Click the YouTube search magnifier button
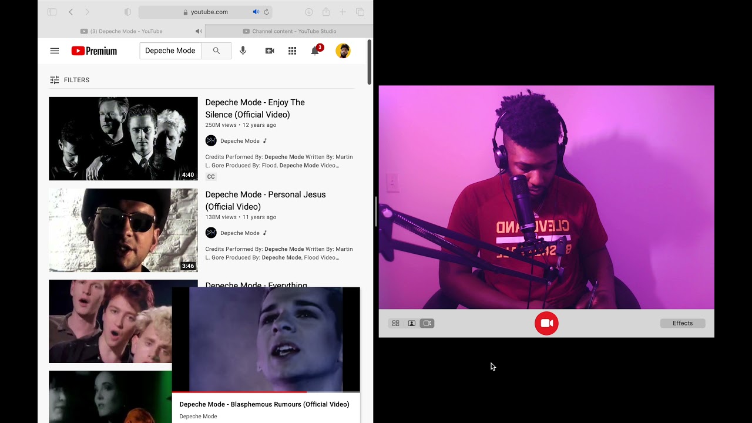Viewport: 752px width, 423px height. [216, 51]
